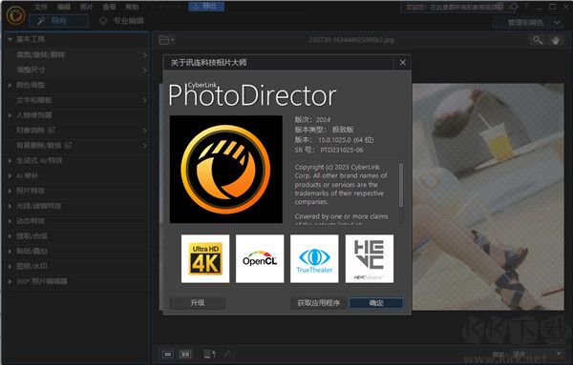This screenshot has height=365, width=573.
Task: Open the 帮助 menu
Action: click(x=132, y=7)
